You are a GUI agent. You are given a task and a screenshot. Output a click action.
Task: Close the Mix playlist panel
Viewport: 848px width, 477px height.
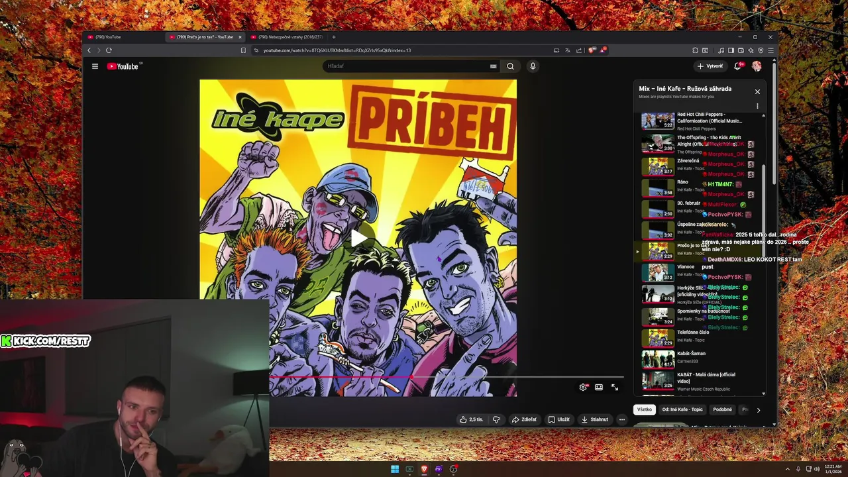(x=757, y=92)
